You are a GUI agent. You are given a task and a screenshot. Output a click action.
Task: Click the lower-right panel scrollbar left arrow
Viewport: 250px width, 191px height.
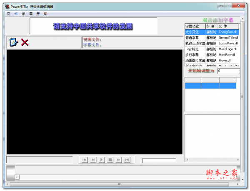187,160
